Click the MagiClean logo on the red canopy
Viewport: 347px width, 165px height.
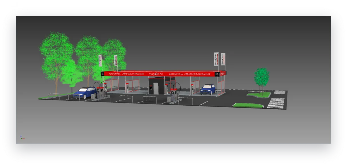156,74
